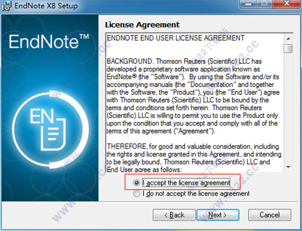Click the 'THEREFORE' paragraph in the license text
The width and height of the screenshot is (302, 231).
point(194,158)
